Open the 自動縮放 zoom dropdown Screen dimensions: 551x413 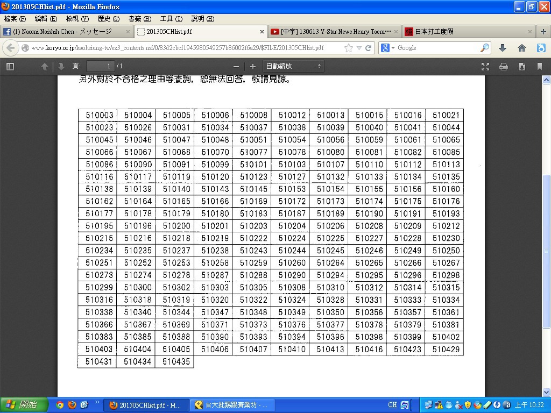click(x=293, y=66)
